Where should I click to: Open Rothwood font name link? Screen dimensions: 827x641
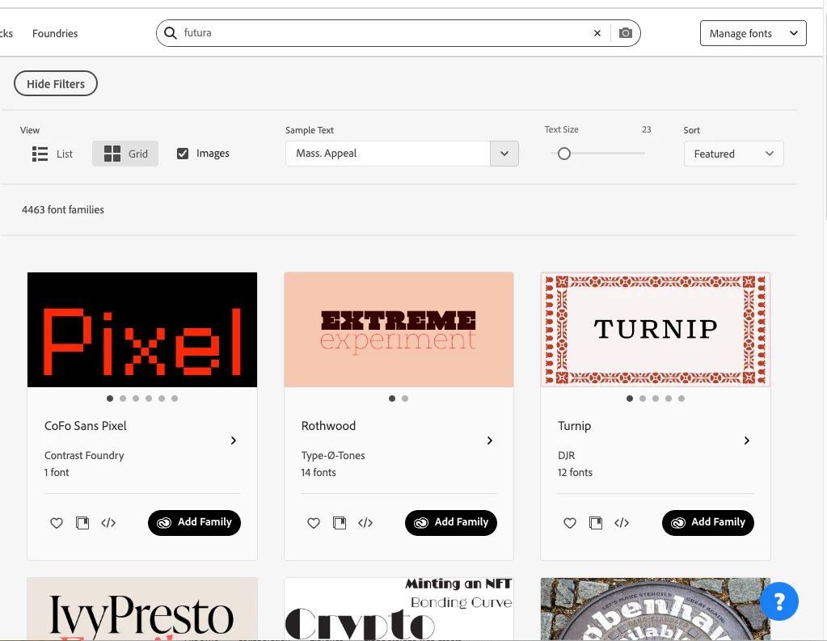328,426
